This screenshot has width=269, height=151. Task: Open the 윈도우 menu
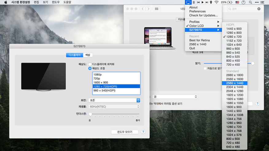click(x=56, y=2)
